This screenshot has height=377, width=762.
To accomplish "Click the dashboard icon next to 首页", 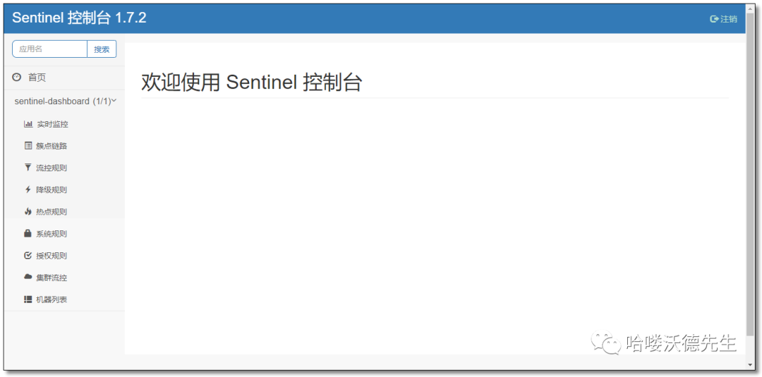I will [17, 78].
